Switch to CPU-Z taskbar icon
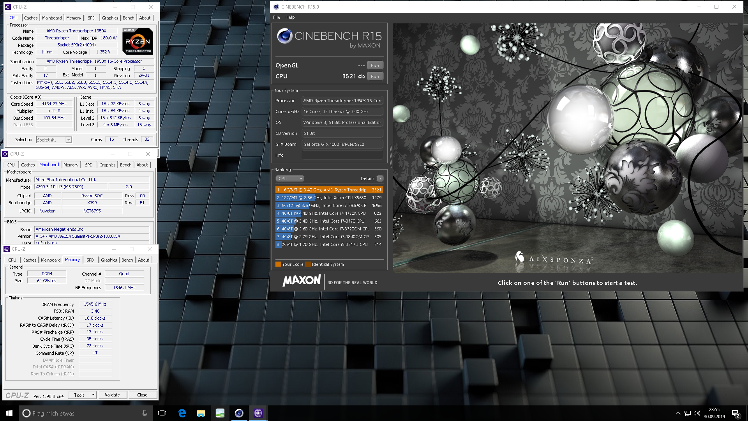Viewport: 748px width, 421px height. 258,413
